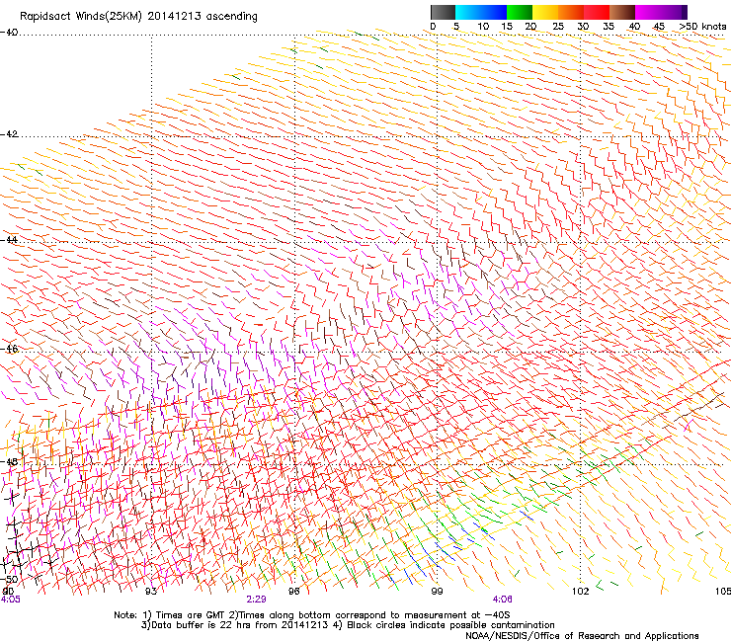Click the '-48' latitude axis label
Screen dimensions: 731x642
[9, 461]
